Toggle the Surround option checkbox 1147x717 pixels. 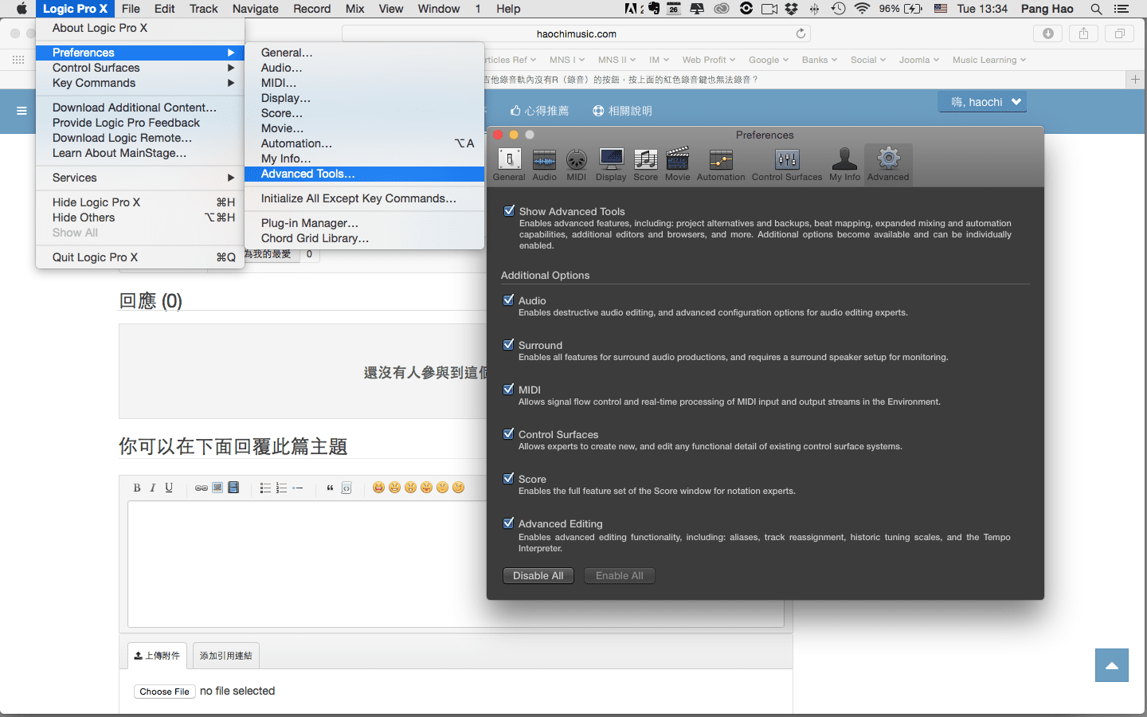pos(508,345)
